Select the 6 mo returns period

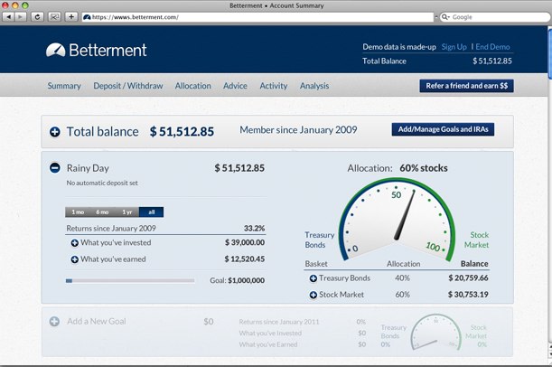(x=102, y=212)
